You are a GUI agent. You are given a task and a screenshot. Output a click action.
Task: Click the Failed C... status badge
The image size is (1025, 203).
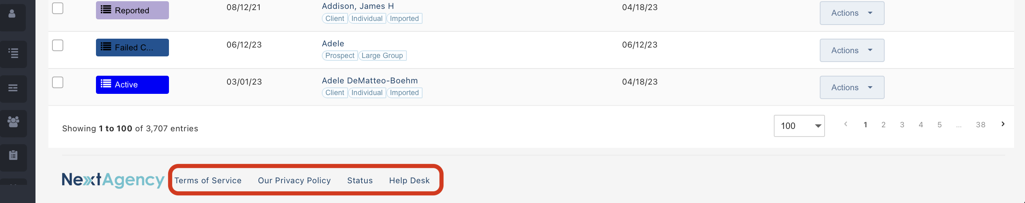[x=132, y=48]
